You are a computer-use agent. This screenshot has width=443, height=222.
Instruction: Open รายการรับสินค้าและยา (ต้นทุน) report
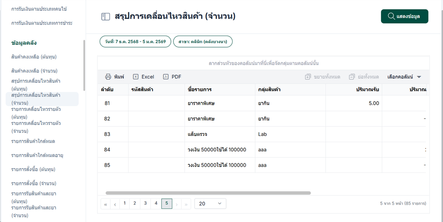coord(34,197)
